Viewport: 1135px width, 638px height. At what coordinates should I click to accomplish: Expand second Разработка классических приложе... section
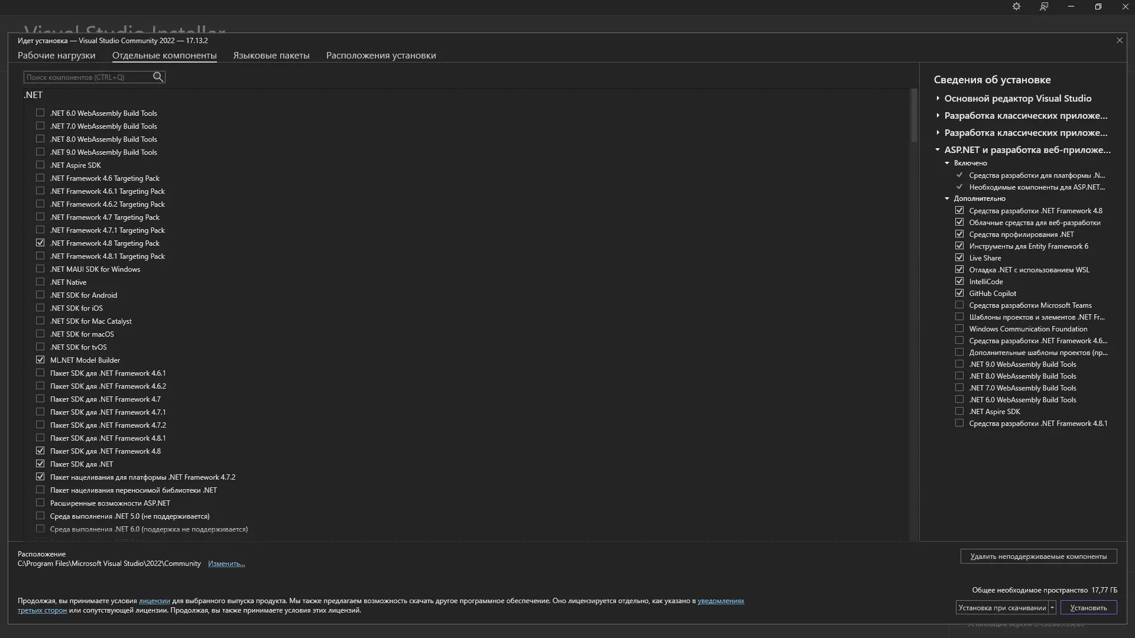click(x=938, y=132)
